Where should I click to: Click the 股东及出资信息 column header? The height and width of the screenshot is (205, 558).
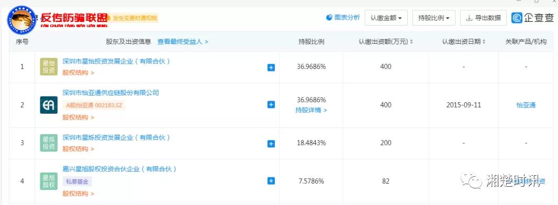click(128, 42)
